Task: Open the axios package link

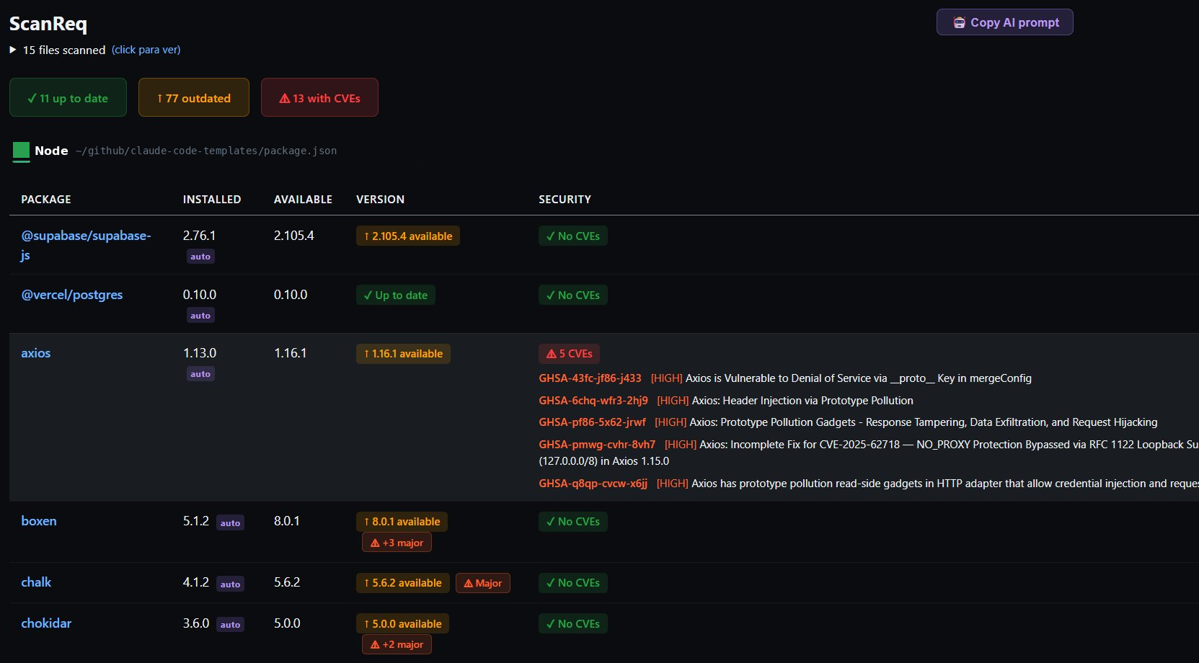Action: pos(36,353)
